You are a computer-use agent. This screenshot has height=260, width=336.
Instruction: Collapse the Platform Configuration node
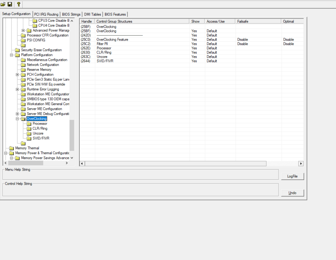[x=11, y=55]
